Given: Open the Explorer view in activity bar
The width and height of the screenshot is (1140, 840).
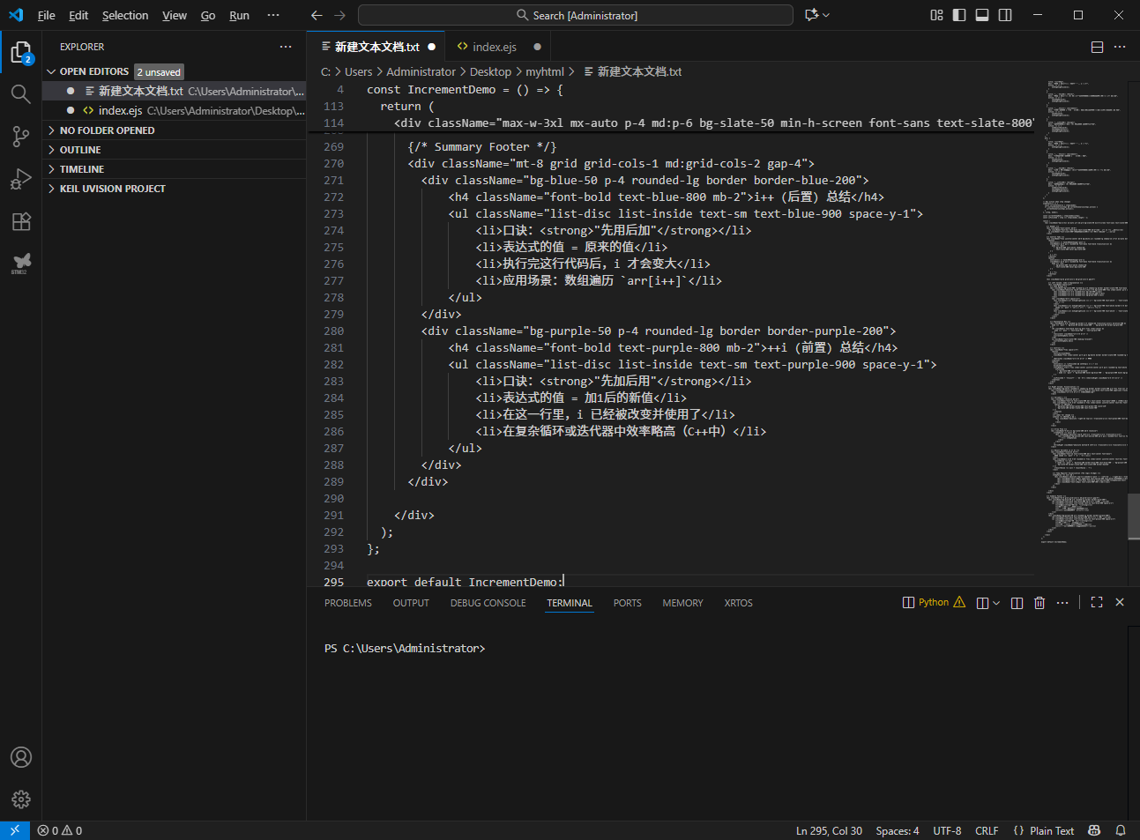Looking at the screenshot, I should [21, 53].
